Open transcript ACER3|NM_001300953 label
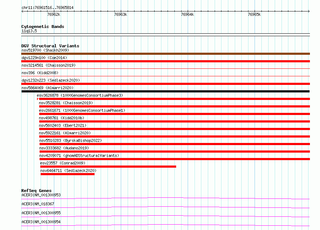 pyautogui.click(x=41, y=195)
